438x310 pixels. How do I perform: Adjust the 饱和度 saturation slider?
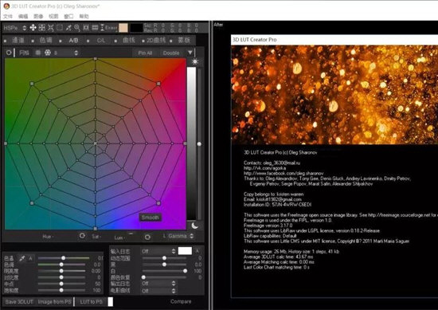61,290
